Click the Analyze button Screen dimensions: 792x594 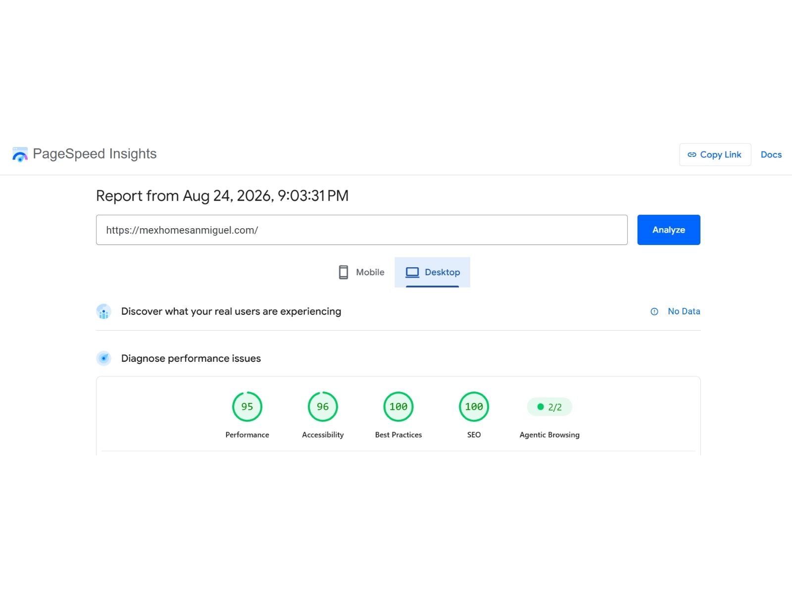(669, 230)
